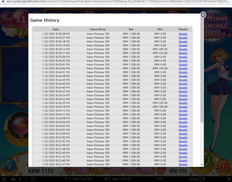Close the game with X in bottom bar
Viewport: 232px width, 182px height.
point(229,179)
